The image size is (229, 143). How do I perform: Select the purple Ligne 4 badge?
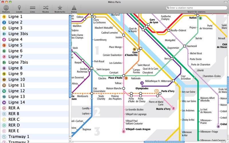pyautogui.click(x=4, y=39)
